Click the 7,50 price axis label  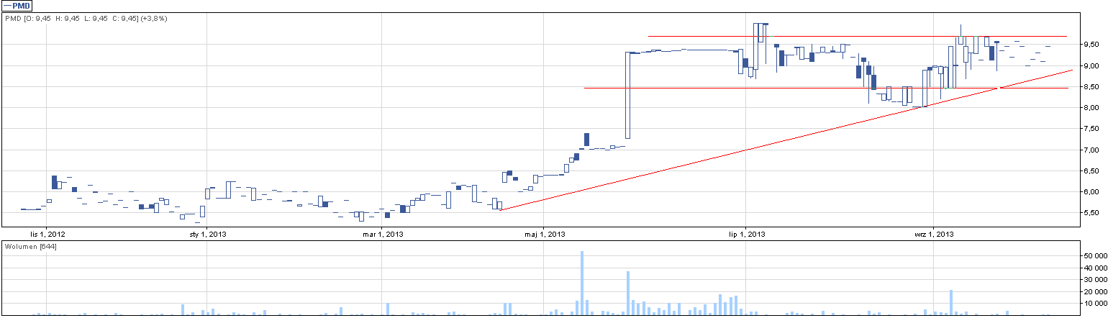(1091, 130)
